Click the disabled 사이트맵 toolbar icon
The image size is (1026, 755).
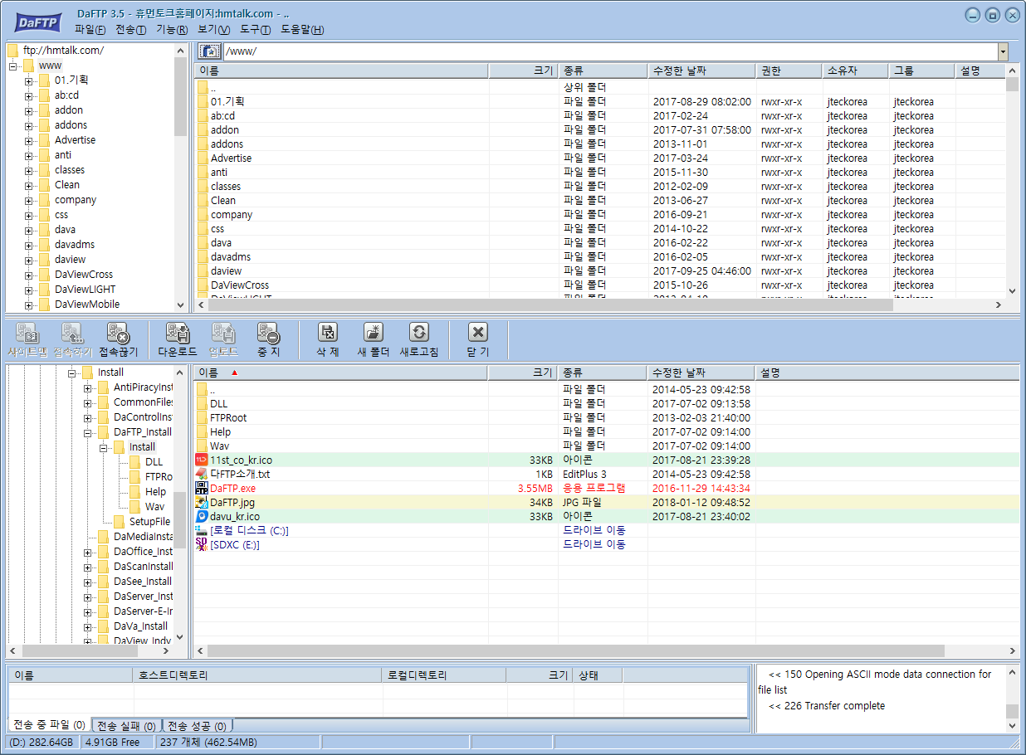tap(29, 334)
